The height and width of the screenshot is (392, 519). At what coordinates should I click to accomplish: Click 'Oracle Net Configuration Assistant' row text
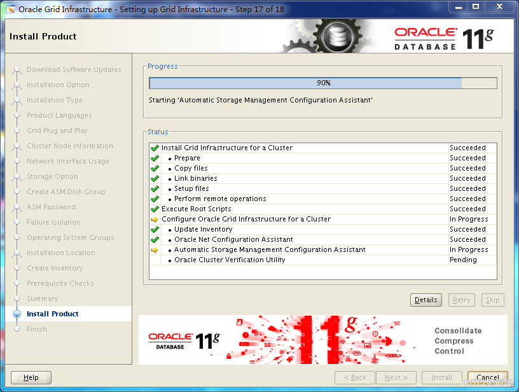233,239
